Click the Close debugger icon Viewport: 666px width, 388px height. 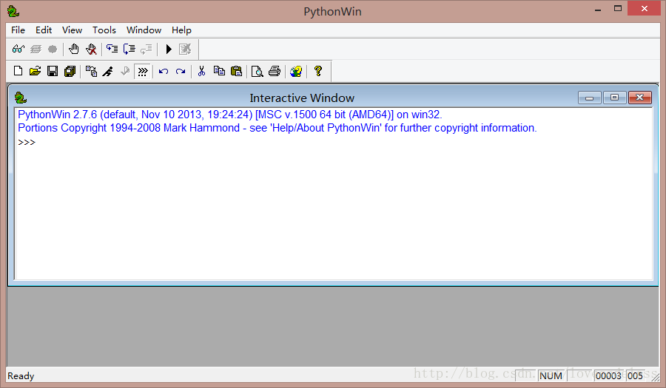[185, 50]
